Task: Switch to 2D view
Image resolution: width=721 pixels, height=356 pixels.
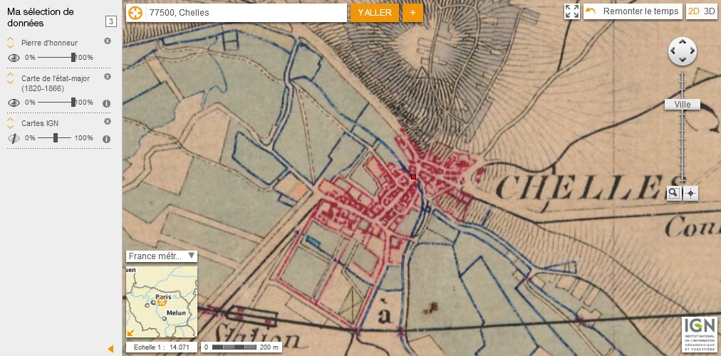Action: click(693, 11)
